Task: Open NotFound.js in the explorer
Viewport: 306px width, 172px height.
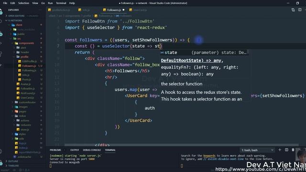Action: point(28,93)
